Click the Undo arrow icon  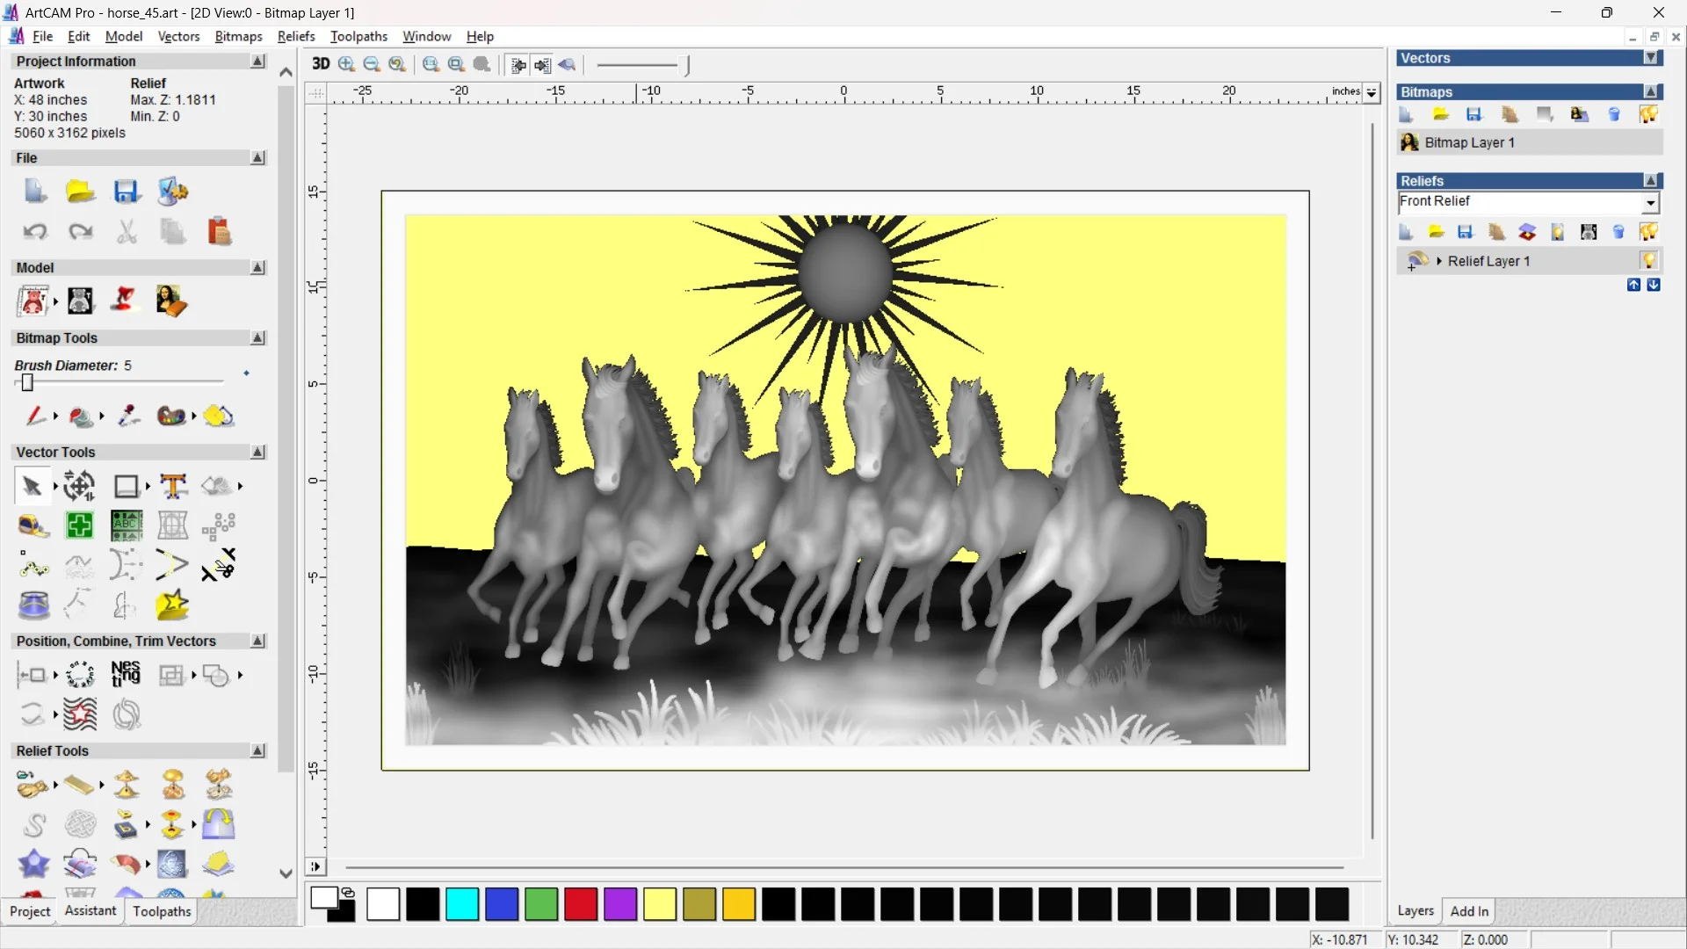pos(35,232)
